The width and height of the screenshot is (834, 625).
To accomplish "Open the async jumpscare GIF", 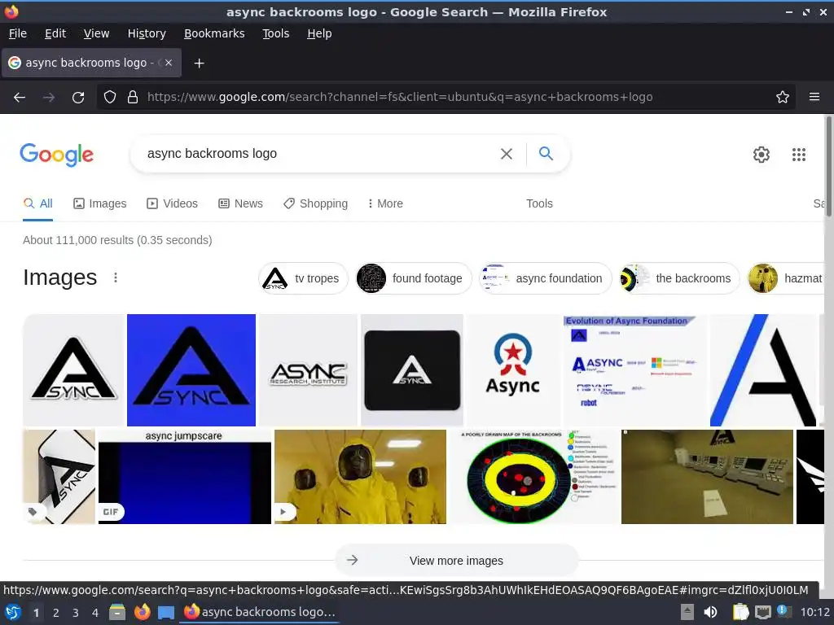I will click(185, 477).
